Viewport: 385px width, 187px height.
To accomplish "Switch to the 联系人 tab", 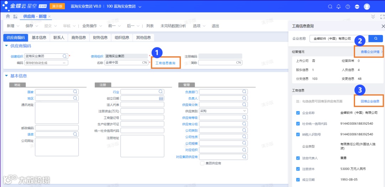I will [59, 37].
